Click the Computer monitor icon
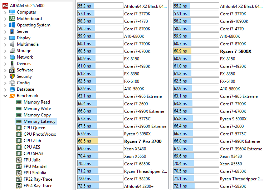The width and height of the screenshot is (264, 190). tap(12, 12)
